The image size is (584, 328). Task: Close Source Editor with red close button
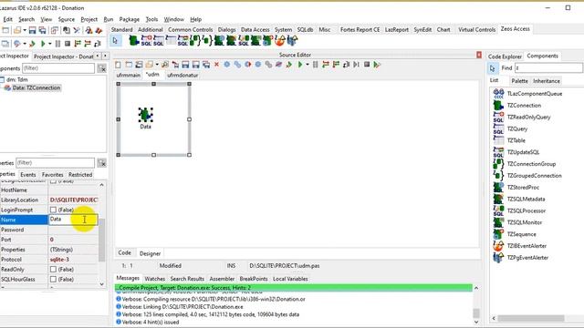click(x=479, y=55)
